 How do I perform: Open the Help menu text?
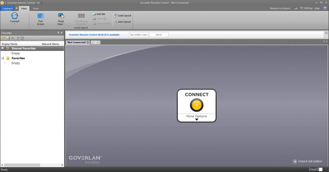coord(317,8)
